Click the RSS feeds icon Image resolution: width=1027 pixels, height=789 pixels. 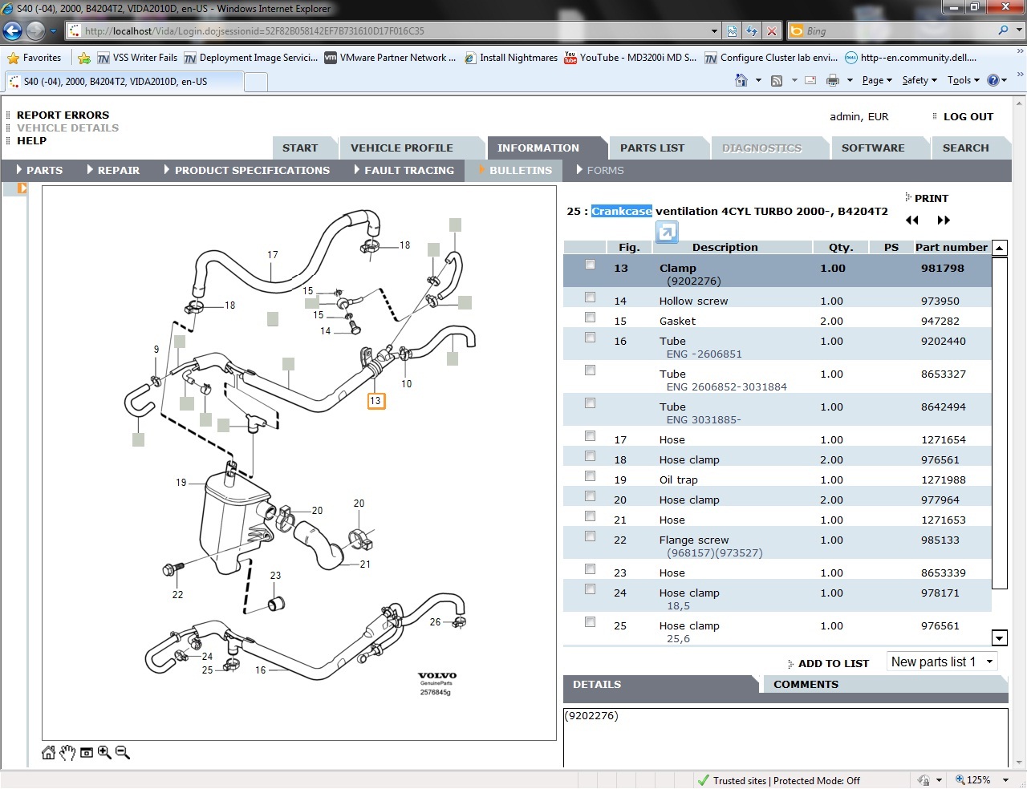(x=777, y=80)
